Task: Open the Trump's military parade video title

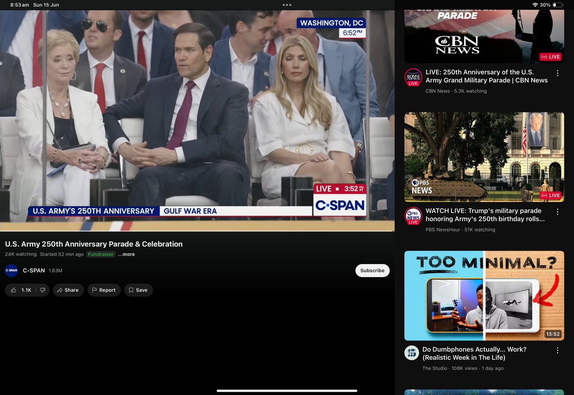Action: 485,215
